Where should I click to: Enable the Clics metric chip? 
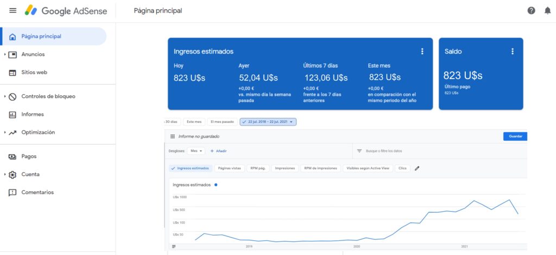pos(402,168)
